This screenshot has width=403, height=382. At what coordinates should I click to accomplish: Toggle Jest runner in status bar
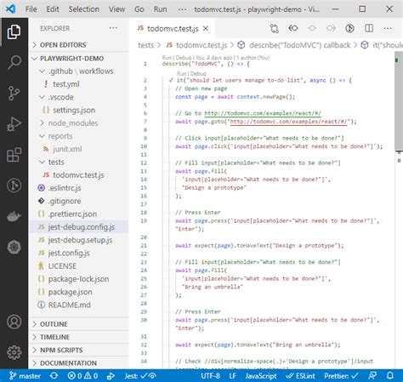point(140,376)
